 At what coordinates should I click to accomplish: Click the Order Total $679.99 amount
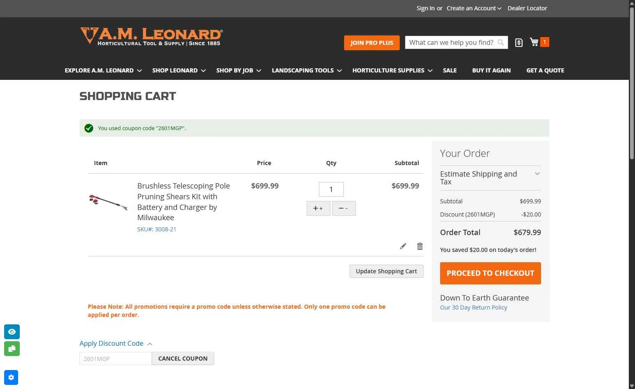(527, 232)
